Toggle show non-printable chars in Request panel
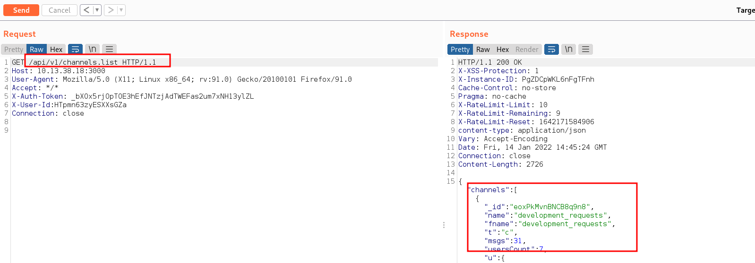Image resolution: width=755 pixels, height=263 pixels. click(93, 49)
